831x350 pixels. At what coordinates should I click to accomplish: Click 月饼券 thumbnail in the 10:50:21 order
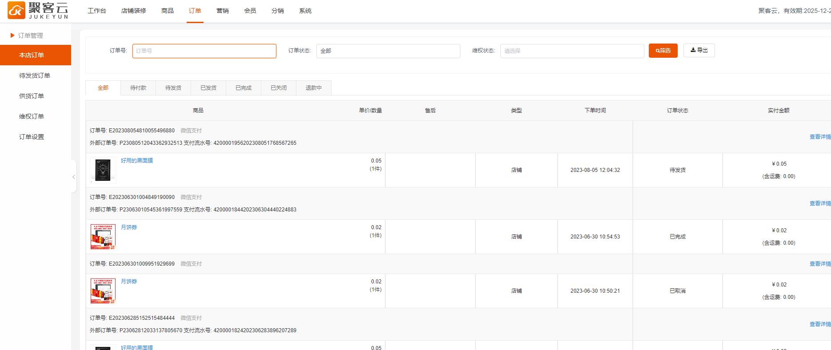103,291
